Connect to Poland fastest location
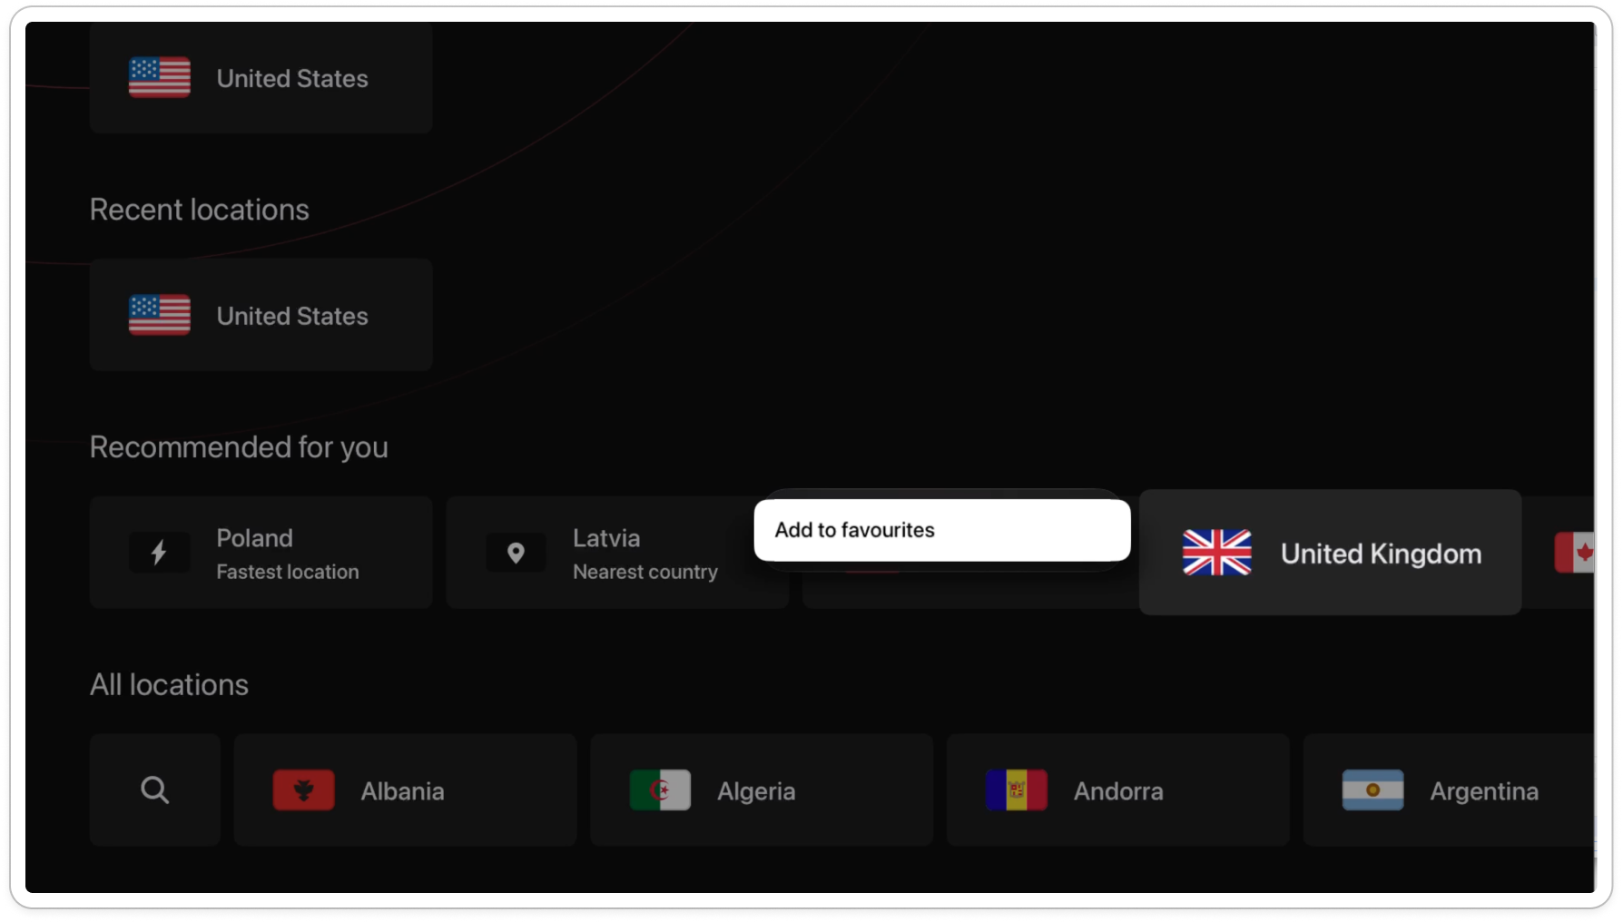 [x=261, y=553]
